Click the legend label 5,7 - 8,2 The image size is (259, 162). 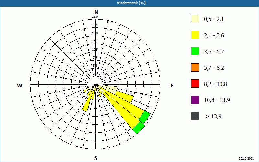[x=214, y=68]
